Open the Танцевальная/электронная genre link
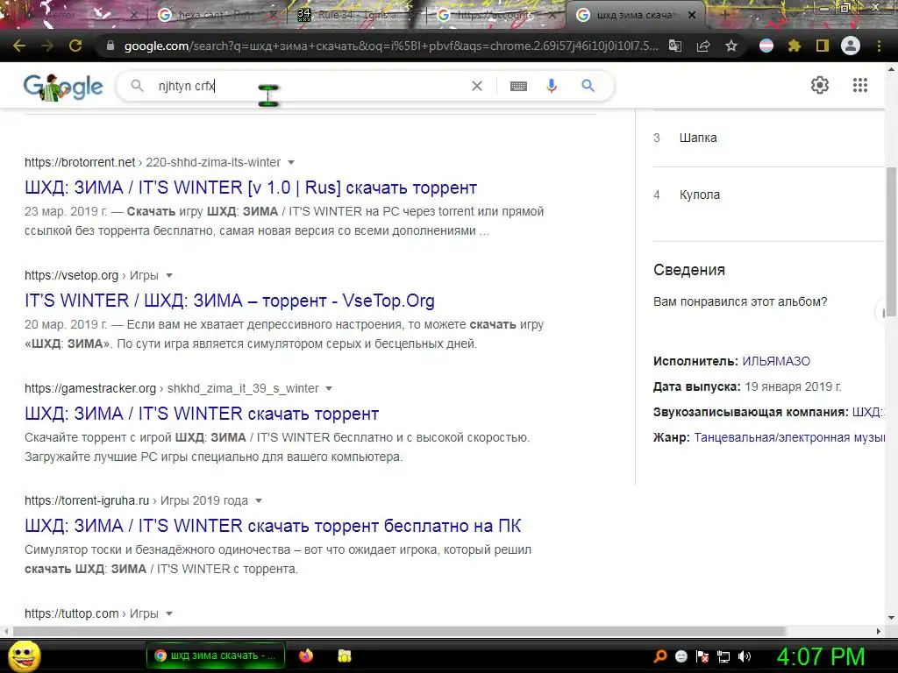This screenshot has height=673, width=898. [790, 437]
